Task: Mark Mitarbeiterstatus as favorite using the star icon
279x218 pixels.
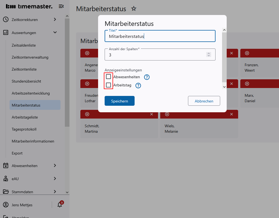Action: click(x=134, y=8)
